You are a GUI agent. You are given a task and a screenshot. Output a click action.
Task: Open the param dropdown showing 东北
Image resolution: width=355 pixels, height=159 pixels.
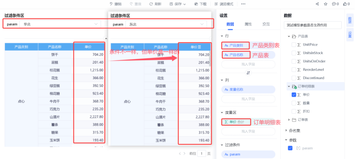point(166,24)
